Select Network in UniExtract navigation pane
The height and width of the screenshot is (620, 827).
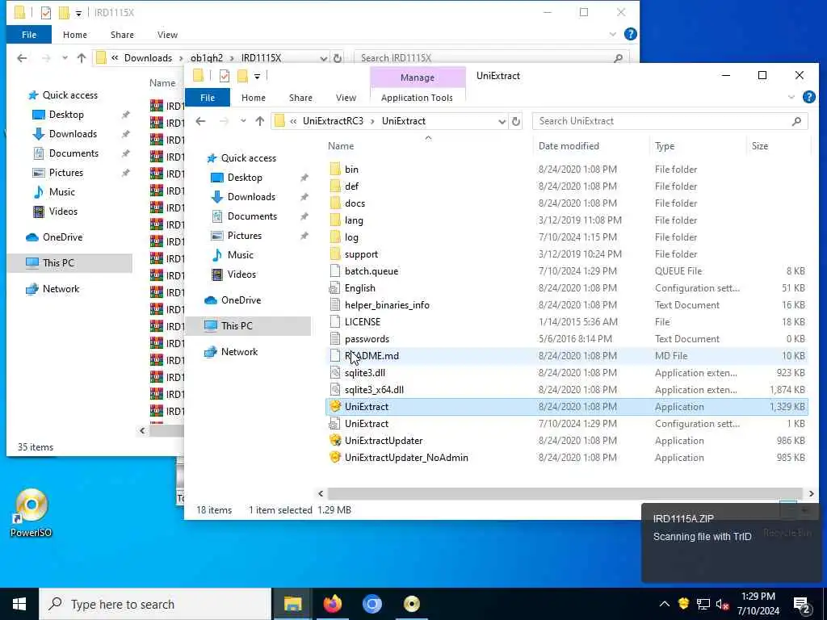point(239,352)
